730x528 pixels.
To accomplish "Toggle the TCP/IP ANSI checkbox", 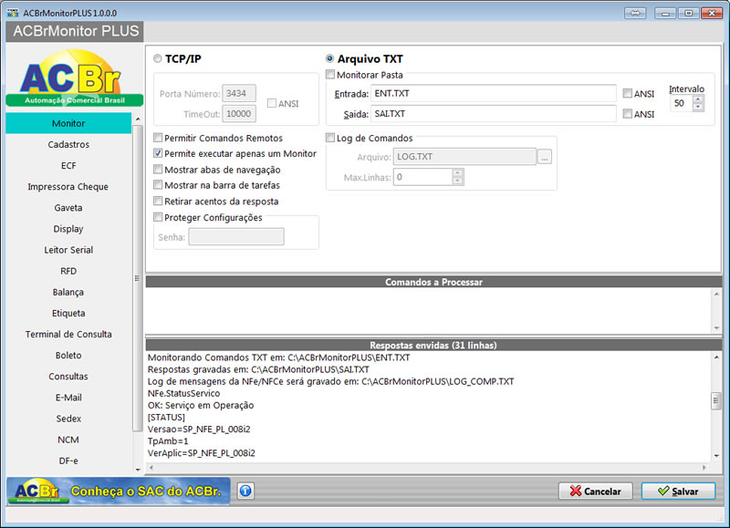I will click(x=271, y=103).
